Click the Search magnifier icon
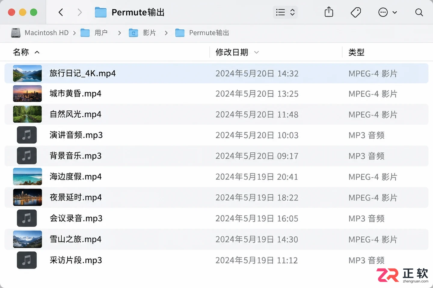 click(x=419, y=12)
